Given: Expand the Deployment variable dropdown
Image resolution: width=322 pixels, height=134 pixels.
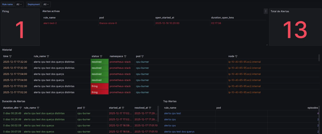Looking at the screenshot, I should pyautogui.click(x=46, y=4).
